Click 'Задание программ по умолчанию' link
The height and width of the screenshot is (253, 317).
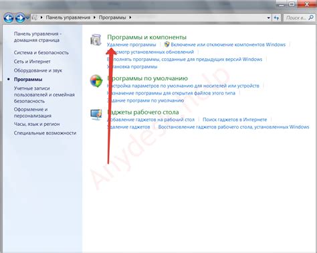pyautogui.click(x=146, y=100)
